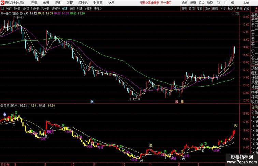This screenshot has height=166, width=258.
Task: Open main chart indicator dropdown beside 三一重工(日线)
Action: (21, 14)
